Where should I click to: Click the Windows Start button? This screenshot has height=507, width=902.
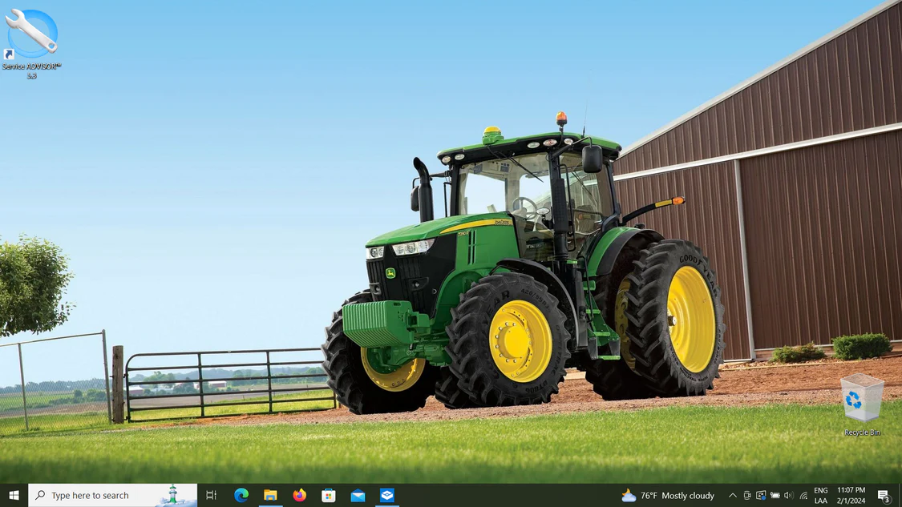click(x=14, y=496)
